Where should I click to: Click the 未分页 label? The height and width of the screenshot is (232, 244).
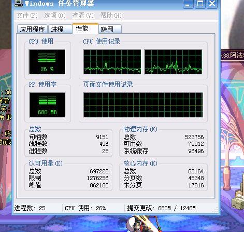click(x=133, y=185)
